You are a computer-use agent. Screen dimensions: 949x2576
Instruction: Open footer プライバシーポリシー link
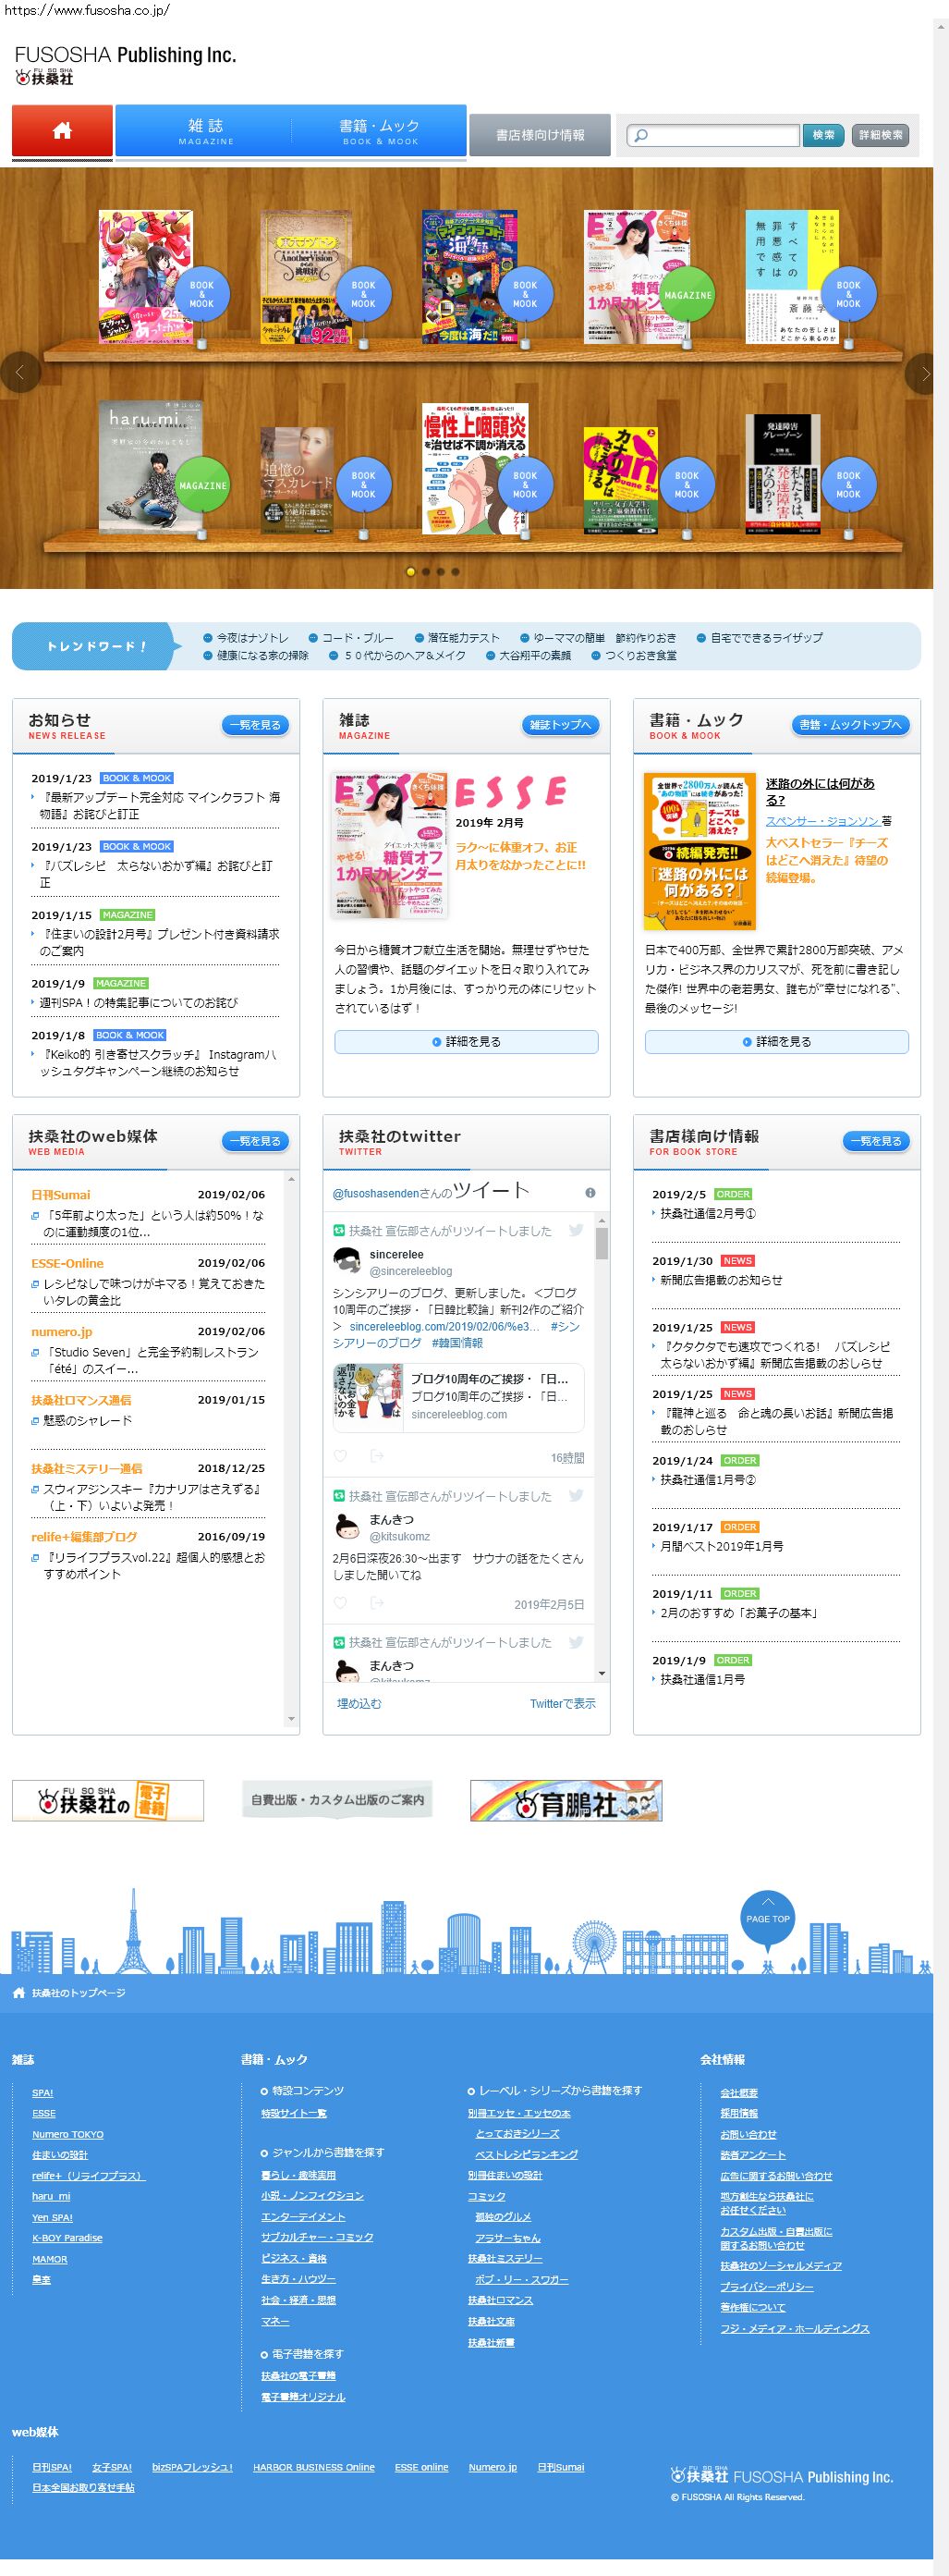(x=767, y=2287)
